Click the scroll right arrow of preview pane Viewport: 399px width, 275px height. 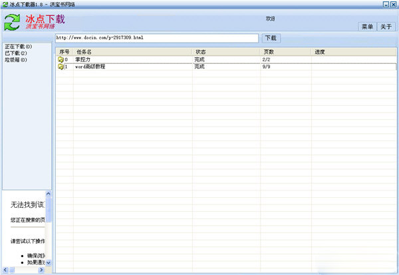[x=41, y=270]
